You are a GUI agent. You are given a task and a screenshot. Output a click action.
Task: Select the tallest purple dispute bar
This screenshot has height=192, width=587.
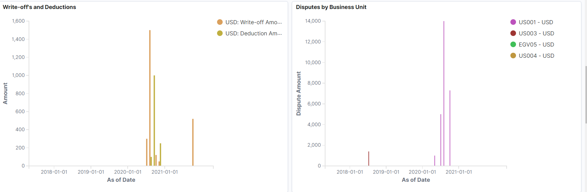[x=444, y=93]
